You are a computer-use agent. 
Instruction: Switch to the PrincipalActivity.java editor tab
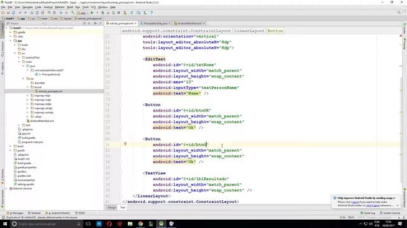[155, 23]
